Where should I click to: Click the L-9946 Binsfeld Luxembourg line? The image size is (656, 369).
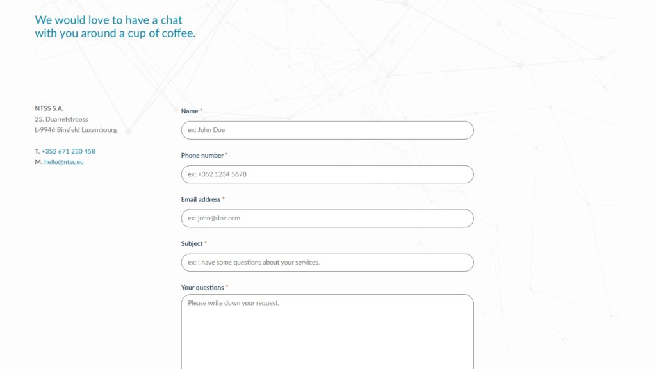[76, 129]
